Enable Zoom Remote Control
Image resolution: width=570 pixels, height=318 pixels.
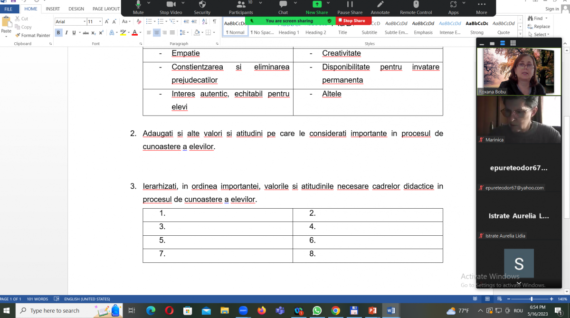[416, 7]
